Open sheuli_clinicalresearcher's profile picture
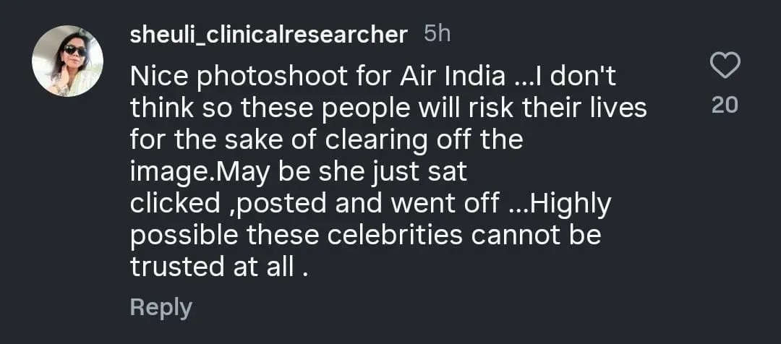Viewport: 781px width, 344px height. (67, 61)
